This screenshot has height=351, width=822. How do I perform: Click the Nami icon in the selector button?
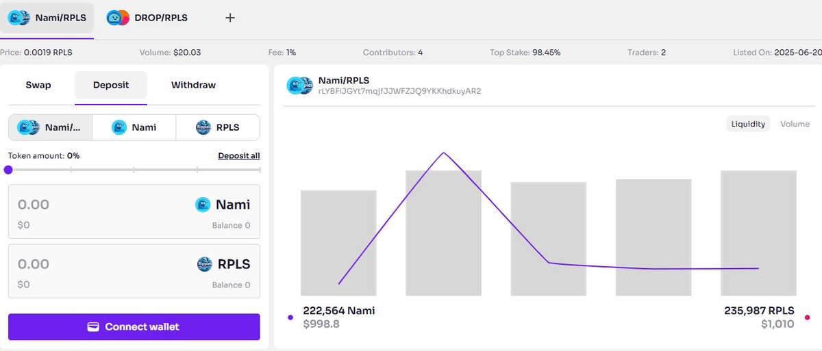[x=119, y=127]
